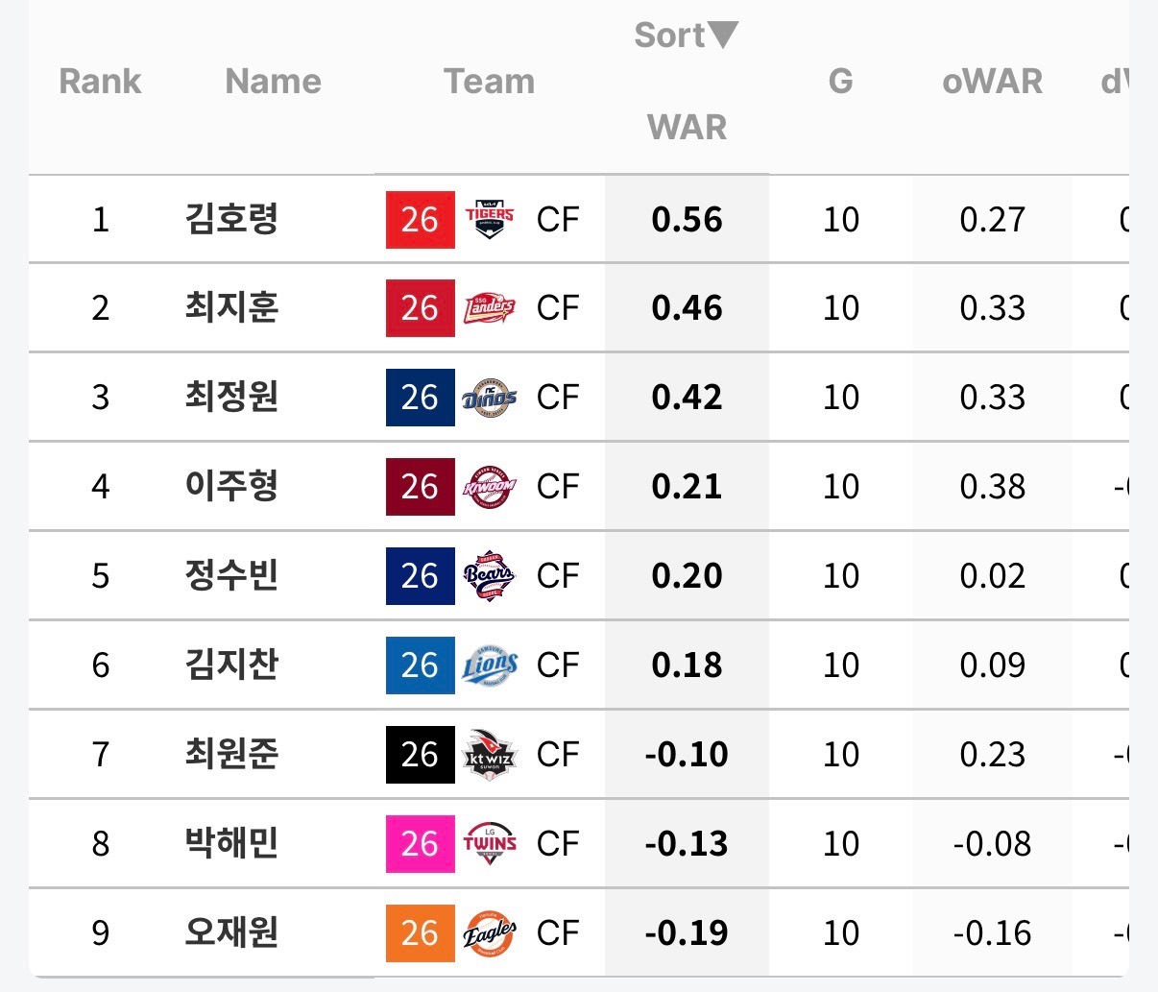
Task: Click the KIA Tigers team logo
Action: 490,219
